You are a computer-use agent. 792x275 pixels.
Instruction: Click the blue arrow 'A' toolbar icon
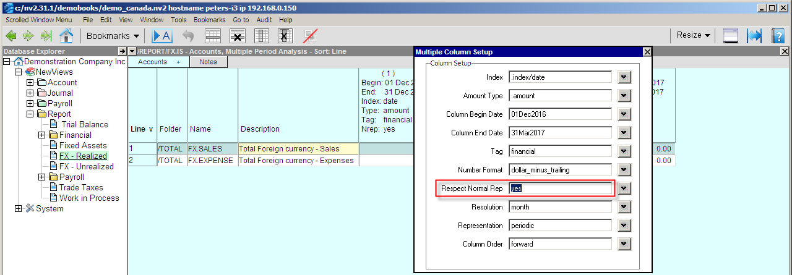coord(162,36)
